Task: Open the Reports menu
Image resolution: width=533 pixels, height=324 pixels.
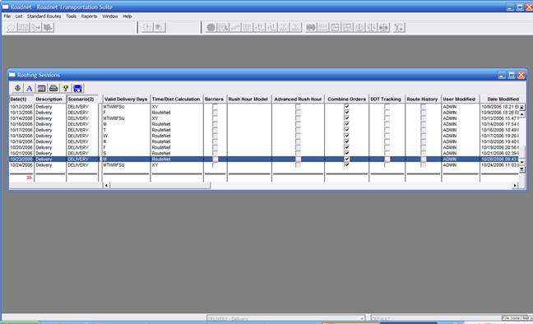Action: pos(89,16)
